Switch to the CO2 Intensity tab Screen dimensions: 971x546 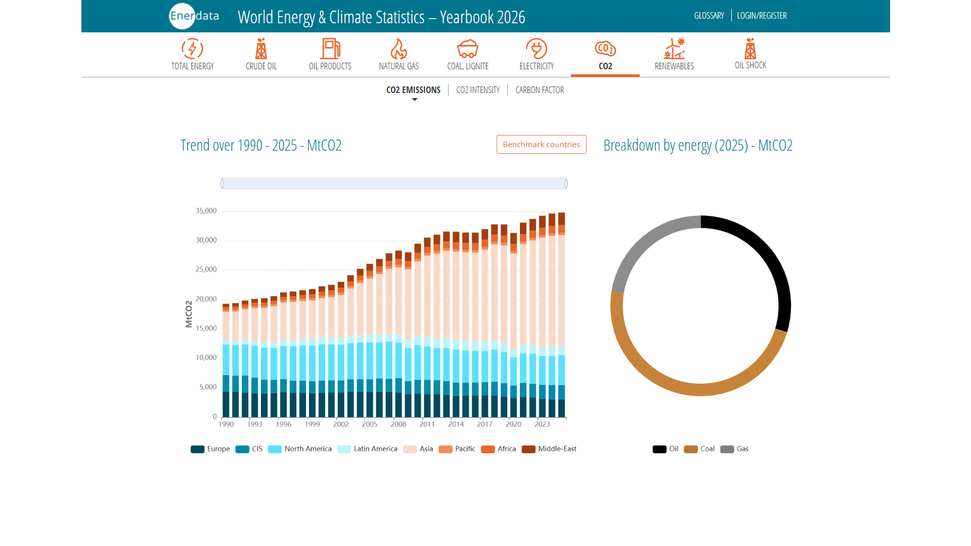tap(478, 90)
